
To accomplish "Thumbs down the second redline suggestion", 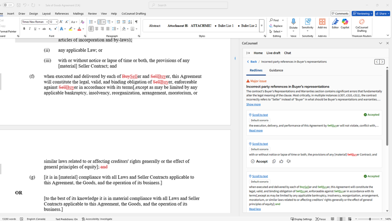I will [x=288, y=161].
